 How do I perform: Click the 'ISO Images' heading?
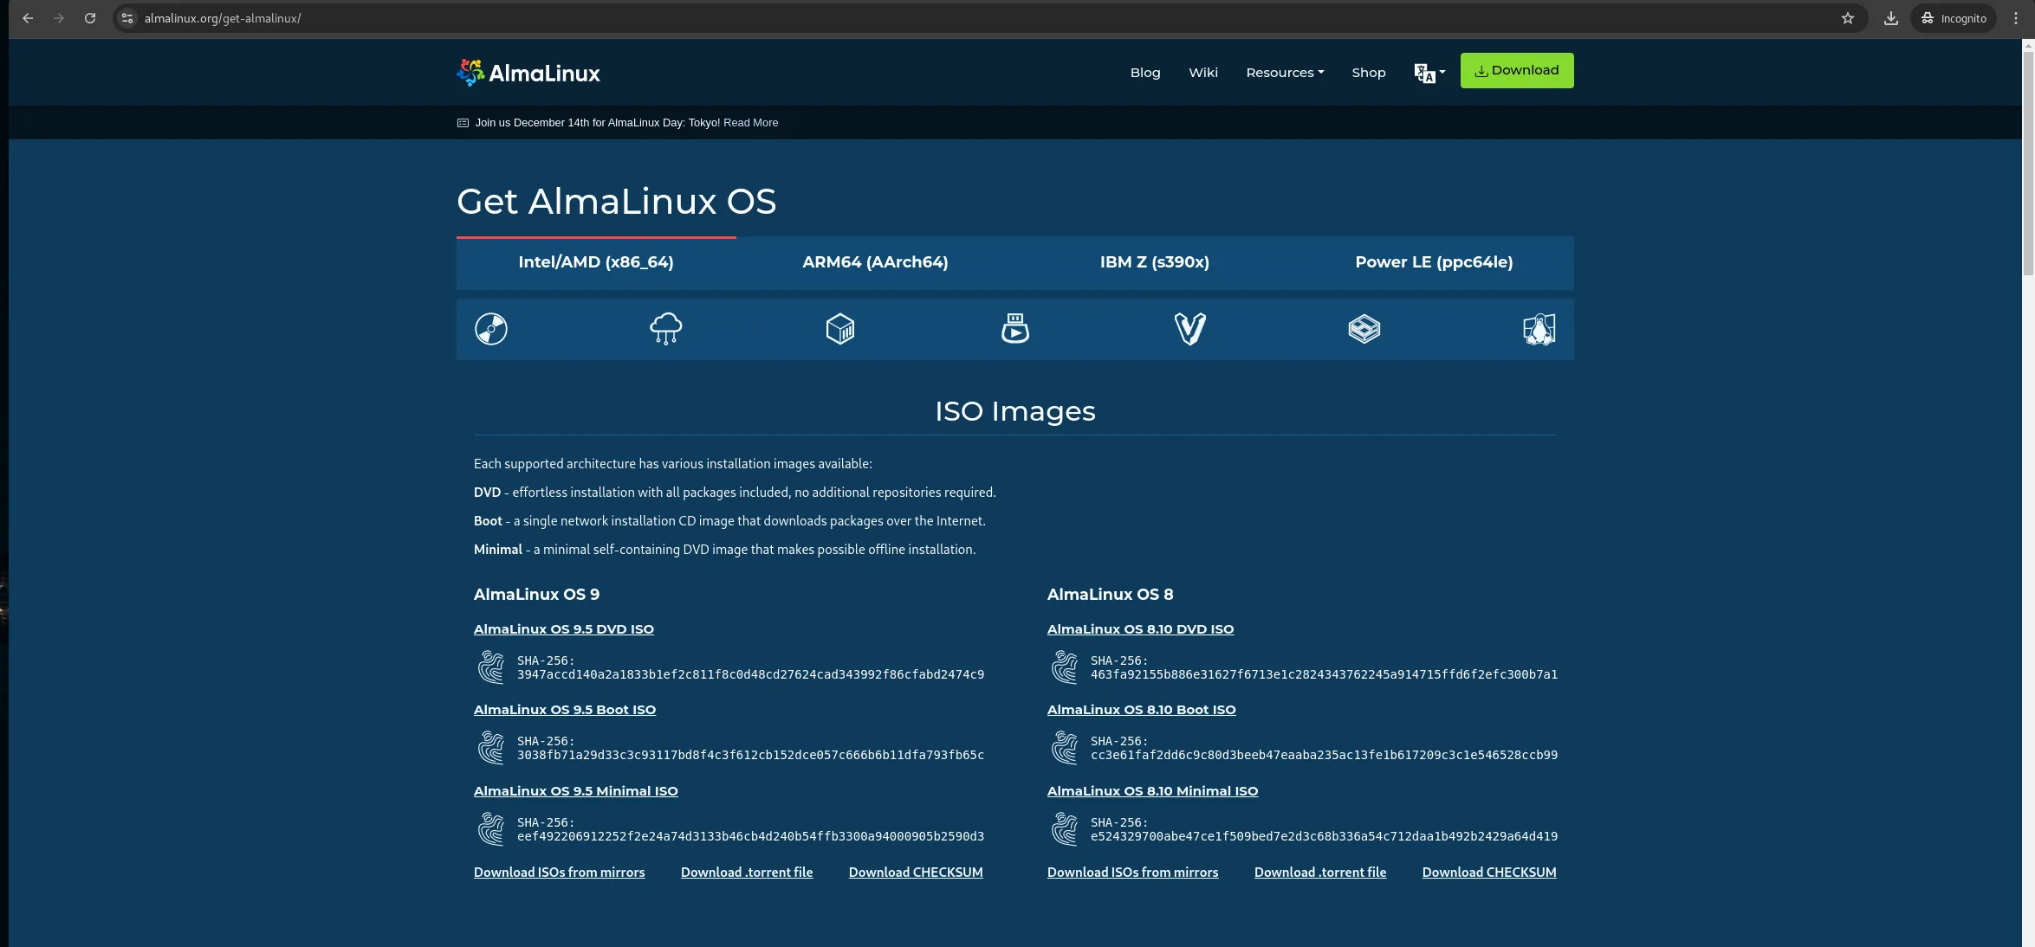point(1015,411)
